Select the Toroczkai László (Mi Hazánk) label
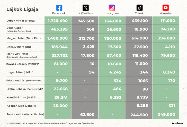This screenshot has width=187, height=127. point(25,114)
